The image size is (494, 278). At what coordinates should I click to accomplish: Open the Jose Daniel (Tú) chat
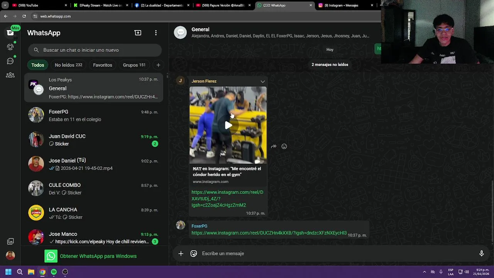tap(94, 164)
